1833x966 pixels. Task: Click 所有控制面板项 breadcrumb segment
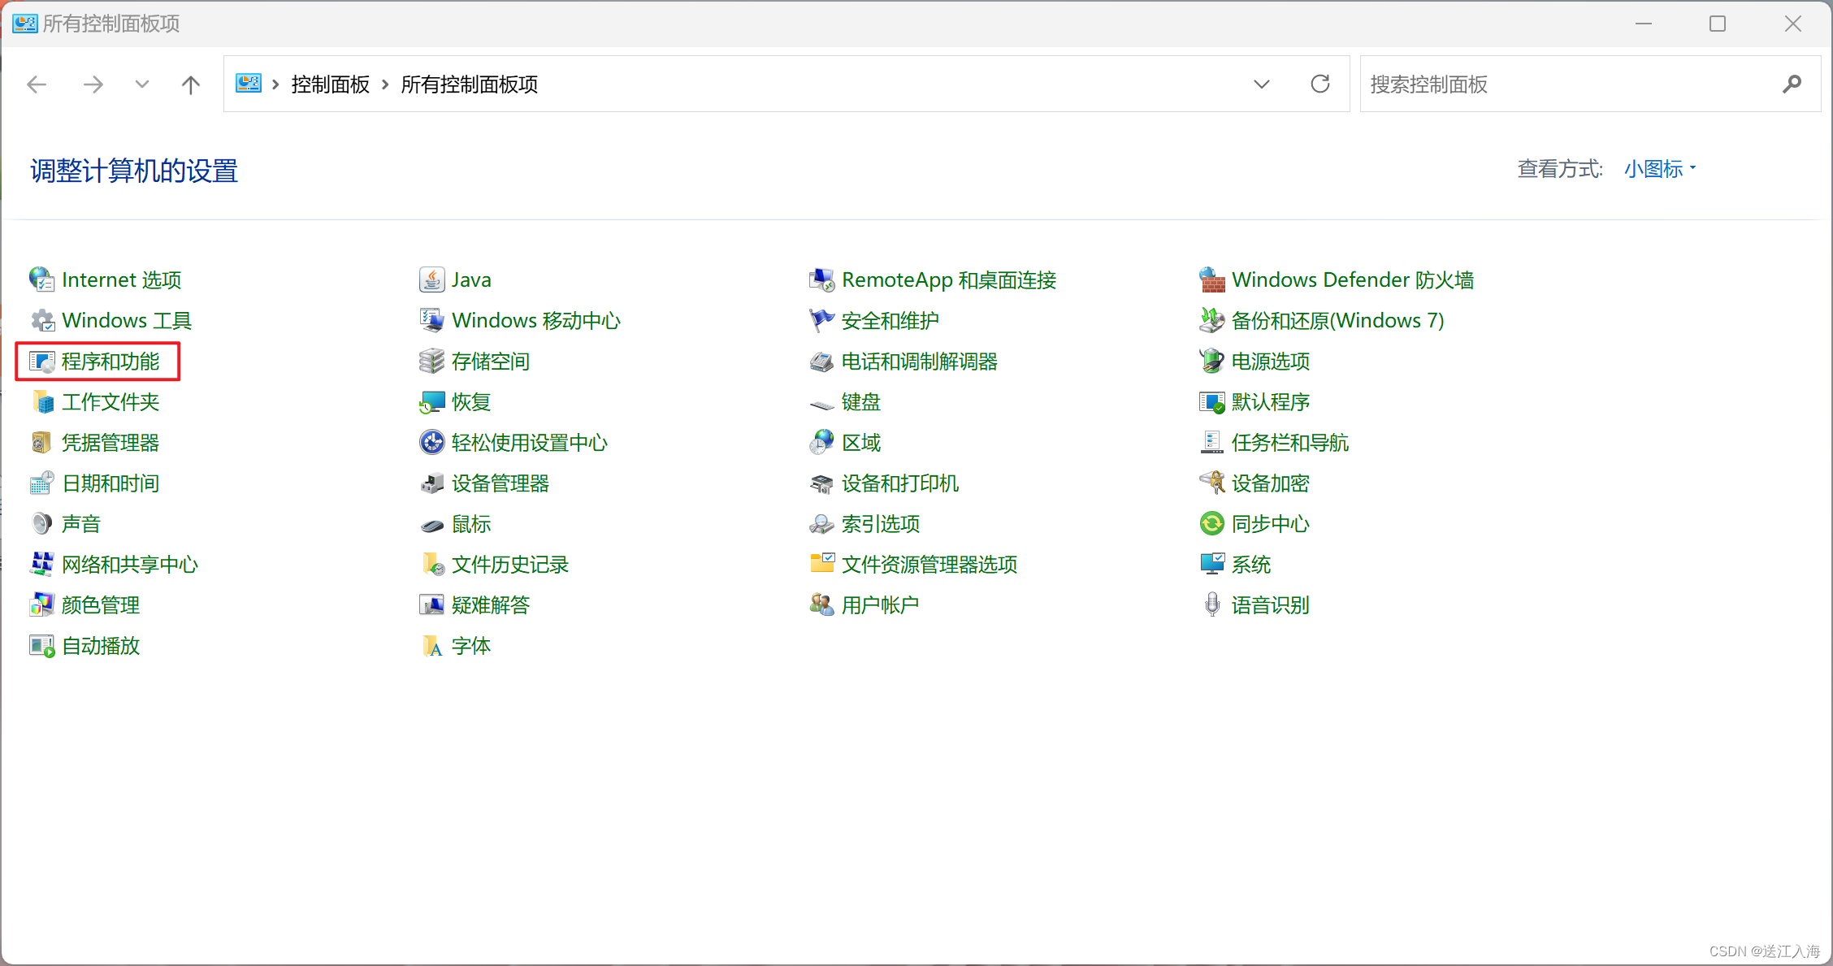pyautogui.click(x=469, y=84)
